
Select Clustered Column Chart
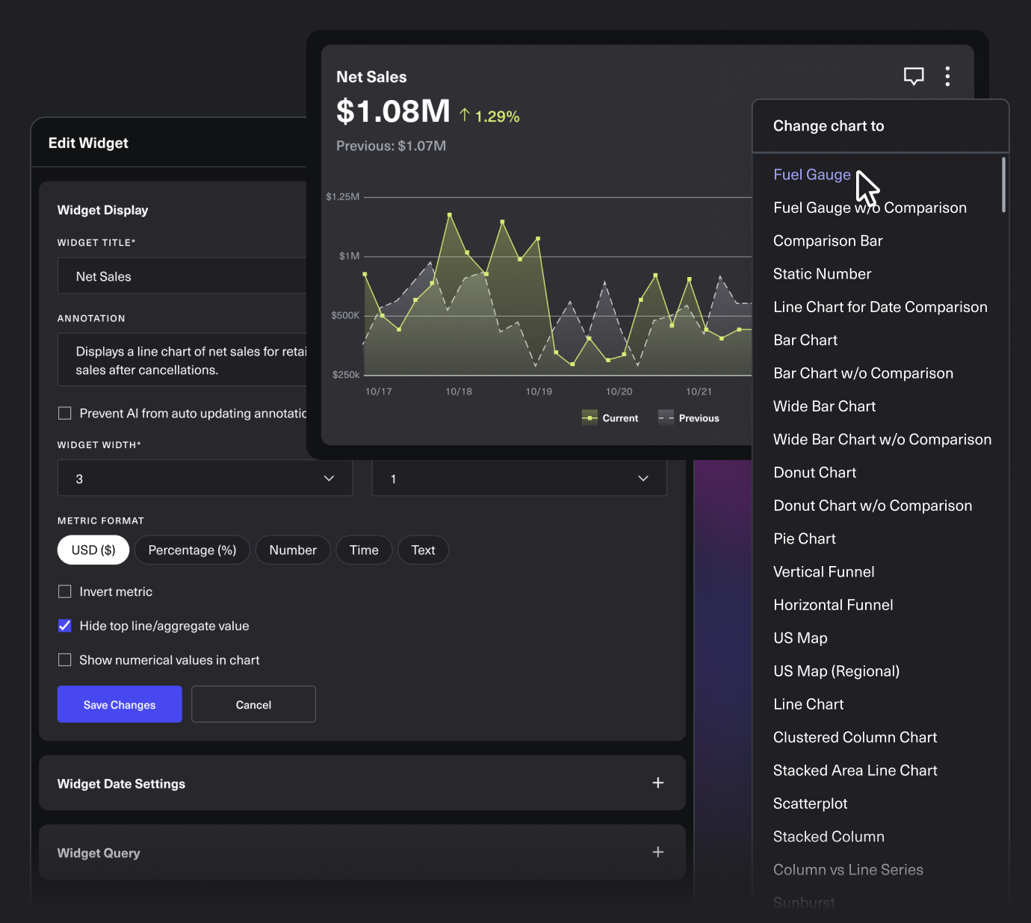[x=855, y=738]
